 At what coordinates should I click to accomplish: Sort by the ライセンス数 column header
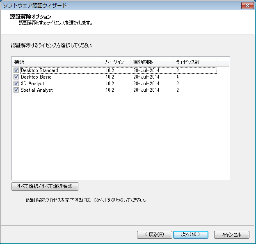click(195, 62)
